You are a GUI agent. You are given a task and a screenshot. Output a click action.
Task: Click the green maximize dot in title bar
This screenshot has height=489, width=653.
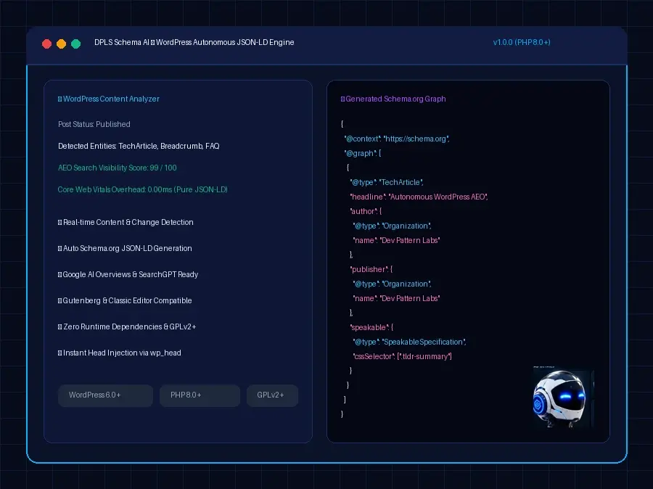(75, 44)
